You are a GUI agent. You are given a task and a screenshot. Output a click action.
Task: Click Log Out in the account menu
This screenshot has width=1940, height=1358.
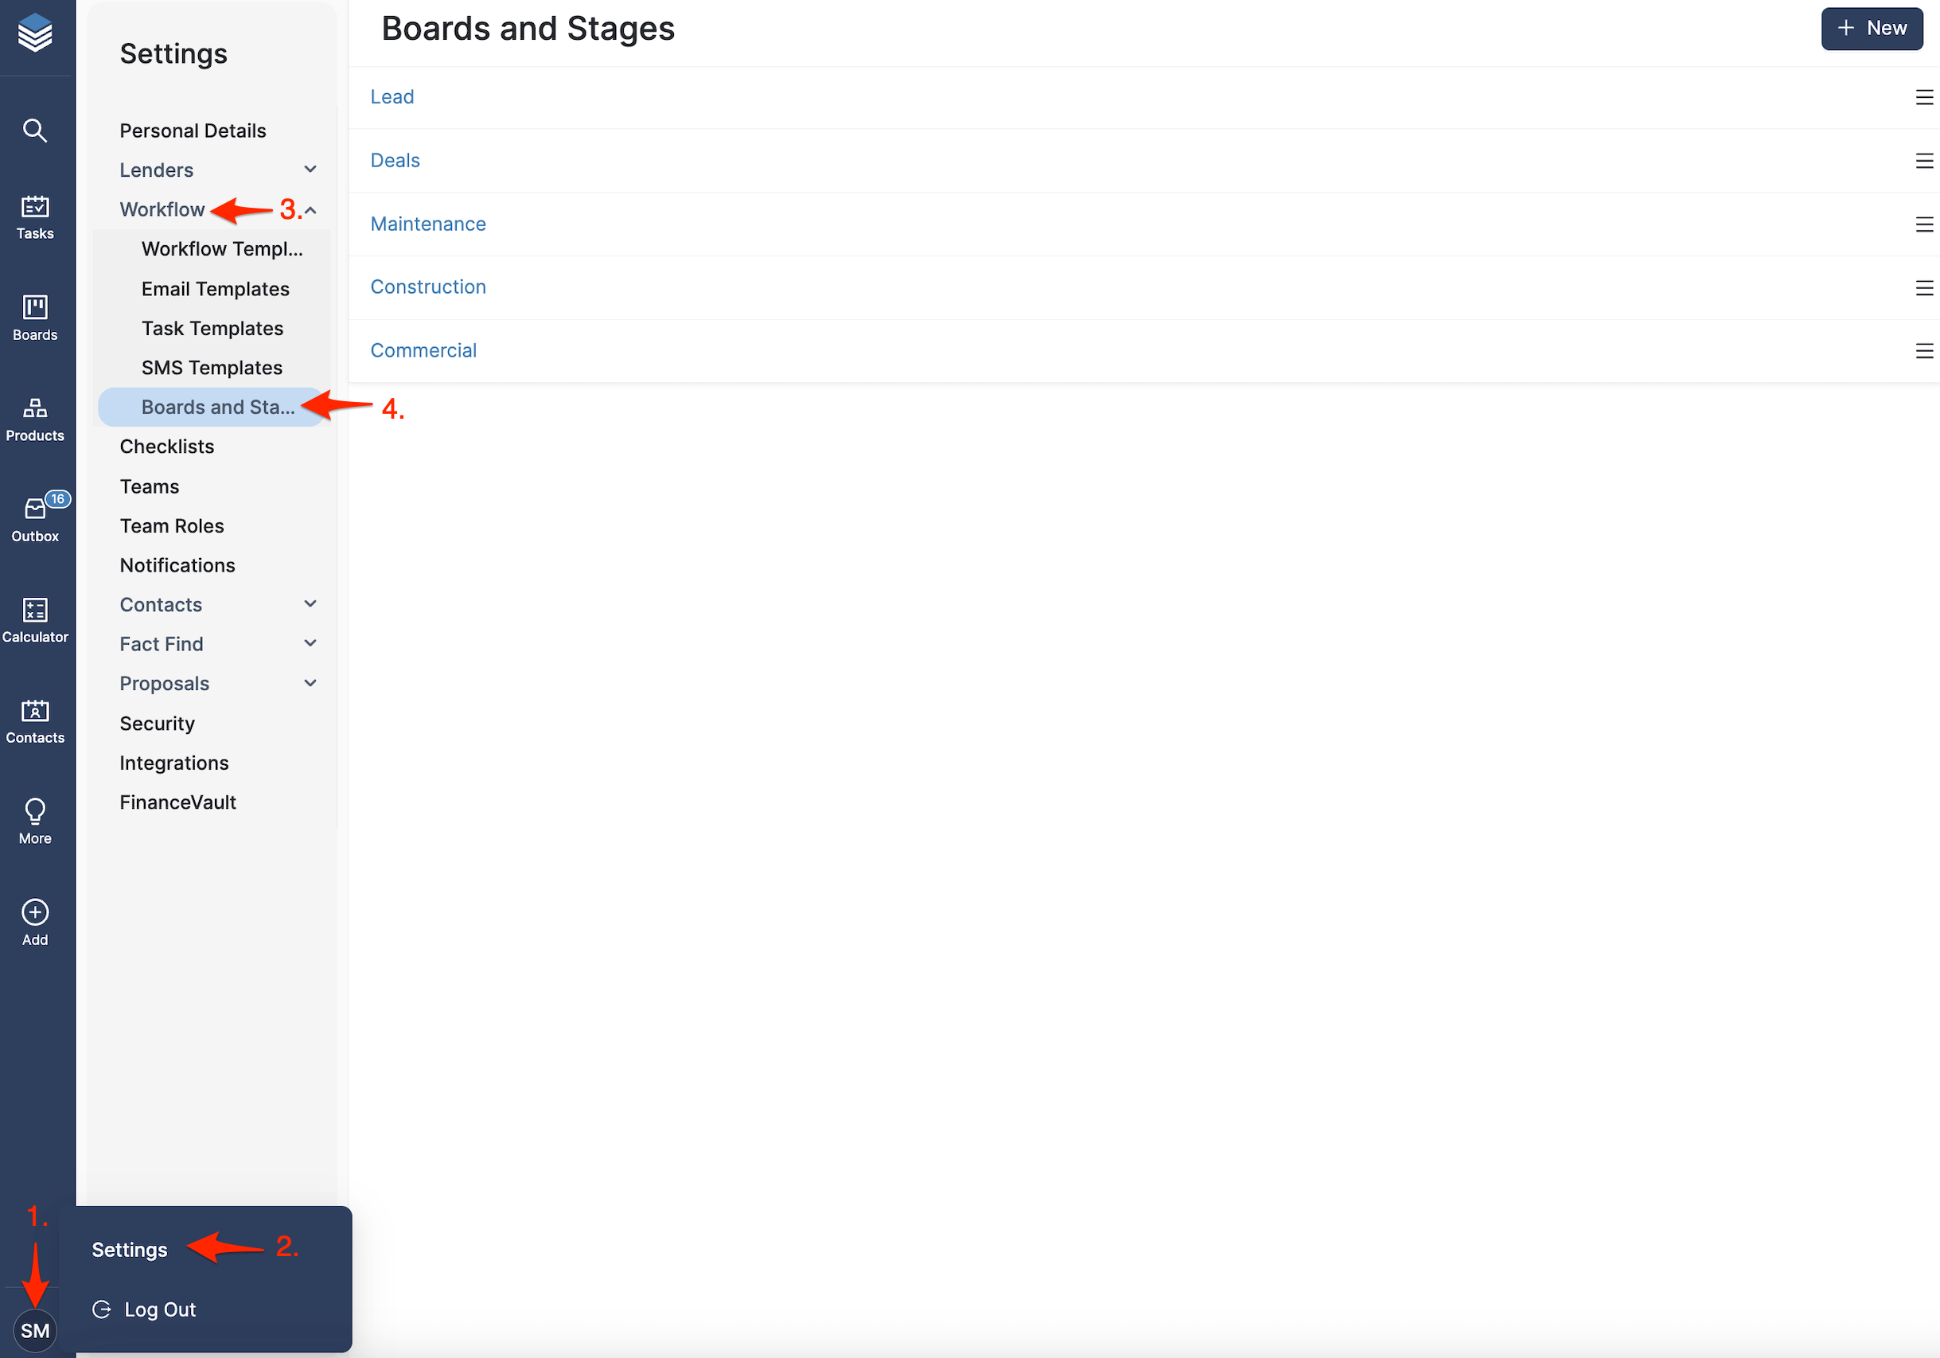pos(159,1309)
